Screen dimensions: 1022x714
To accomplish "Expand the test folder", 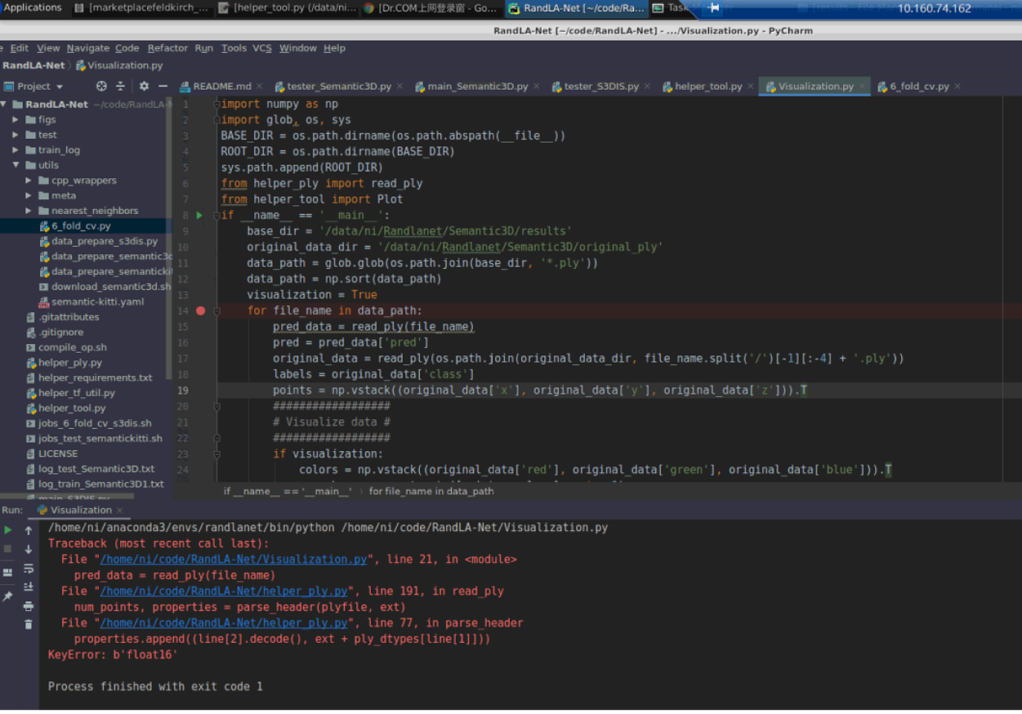I will click(x=16, y=135).
